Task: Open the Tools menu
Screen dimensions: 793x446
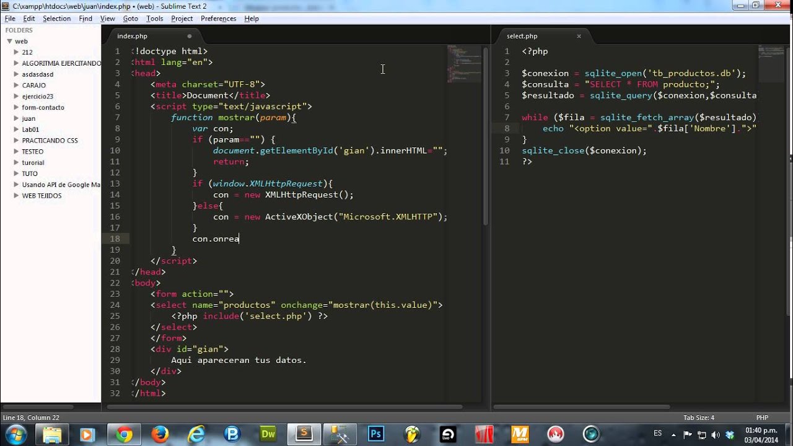Action: click(154, 19)
